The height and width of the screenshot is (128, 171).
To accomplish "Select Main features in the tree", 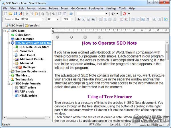I will [25, 39].
